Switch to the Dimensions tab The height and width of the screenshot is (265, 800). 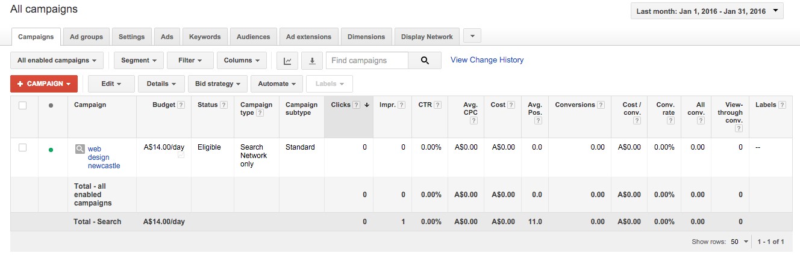coord(366,37)
